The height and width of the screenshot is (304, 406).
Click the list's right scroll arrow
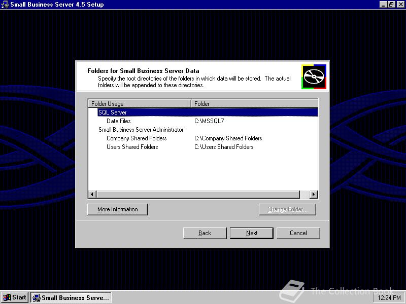(x=314, y=194)
